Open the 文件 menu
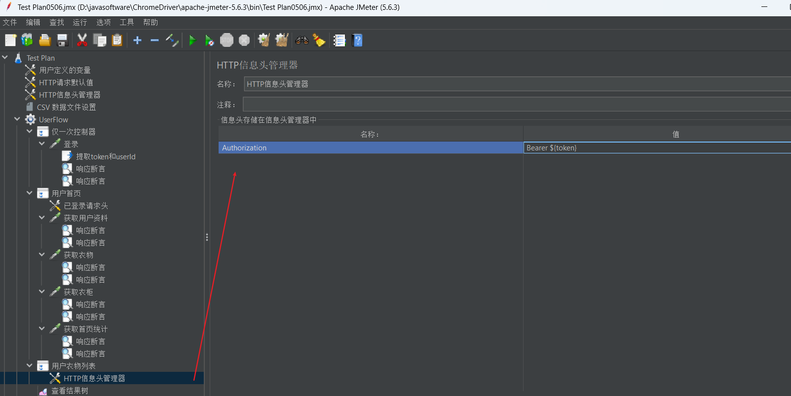Viewport: 791px width, 396px height. pyautogui.click(x=10, y=22)
